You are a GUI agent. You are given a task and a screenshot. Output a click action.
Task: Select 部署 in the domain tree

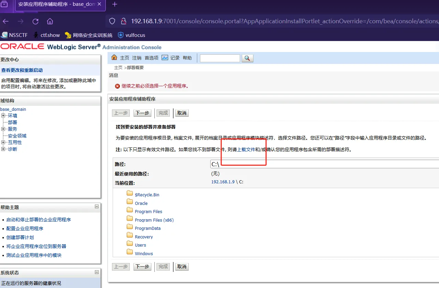coord(12,122)
